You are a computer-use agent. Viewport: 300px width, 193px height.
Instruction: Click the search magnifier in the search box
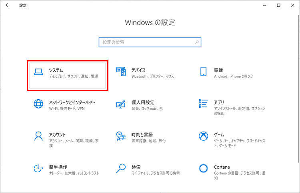pyautogui.click(x=197, y=42)
